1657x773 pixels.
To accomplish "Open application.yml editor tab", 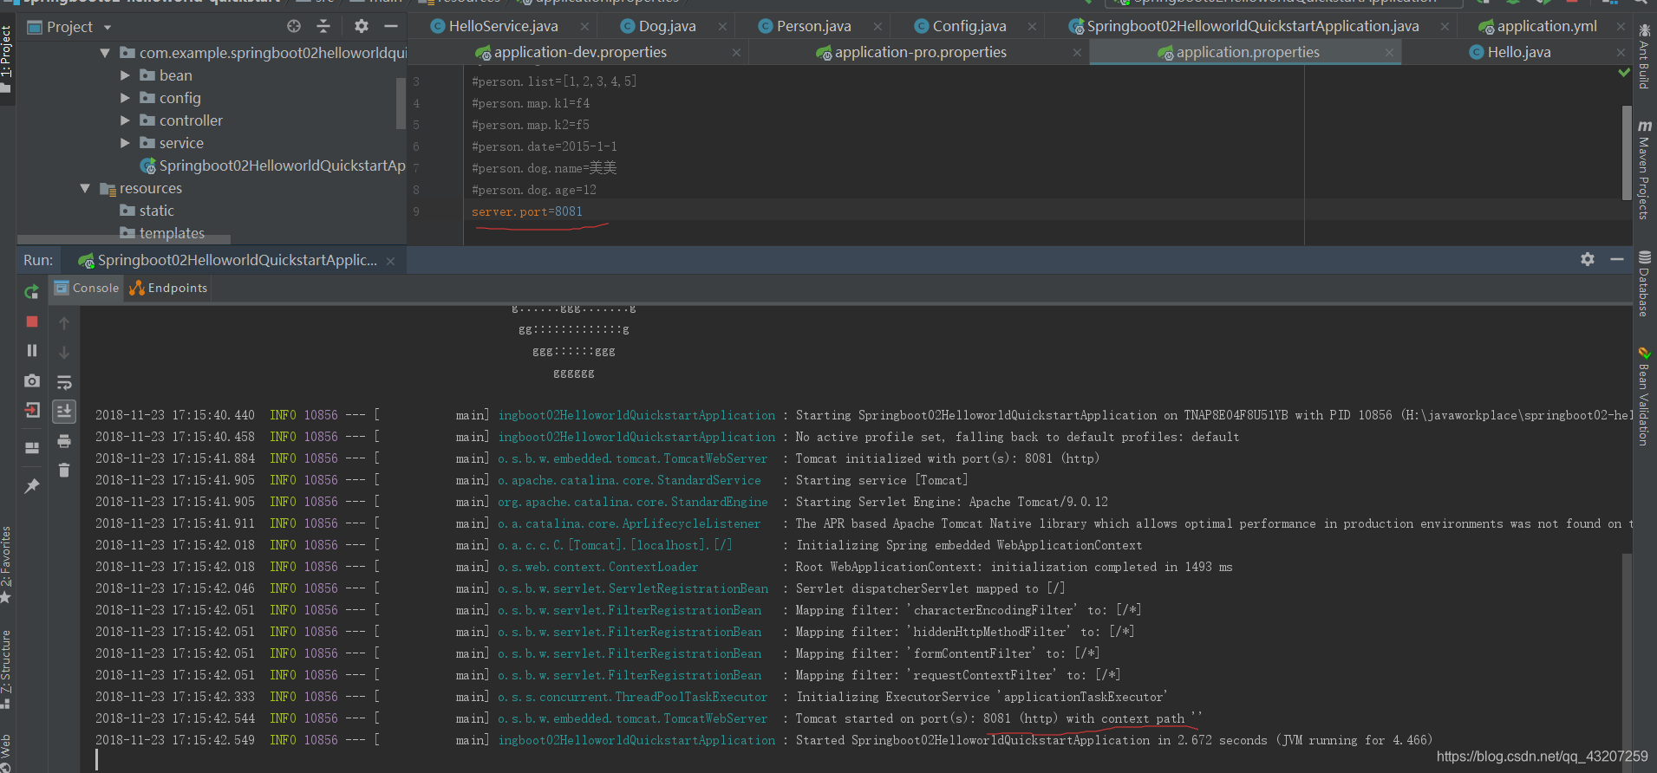I will pyautogui.click(x=1546, y=26).
